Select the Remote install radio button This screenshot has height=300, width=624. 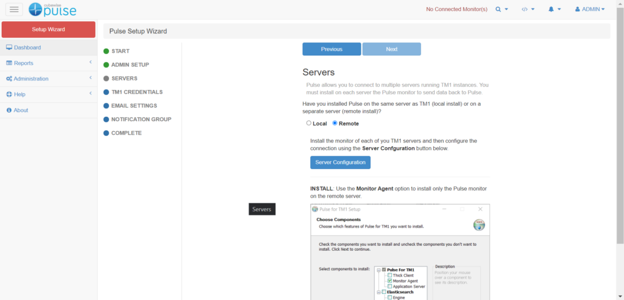335,124
